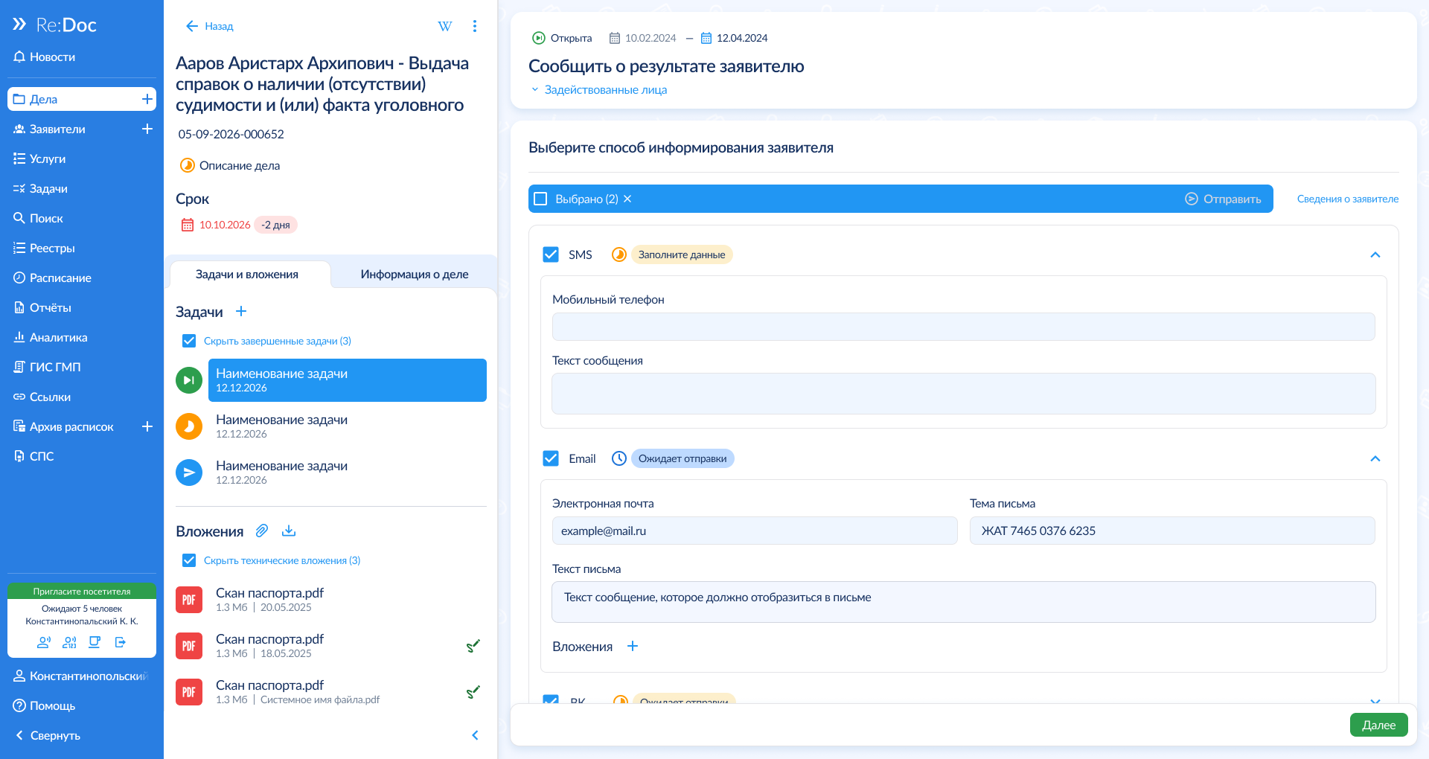Clear selection with the X near Выбрано (2)
This screenshot has width=1429, height=759.
point(627,199)
